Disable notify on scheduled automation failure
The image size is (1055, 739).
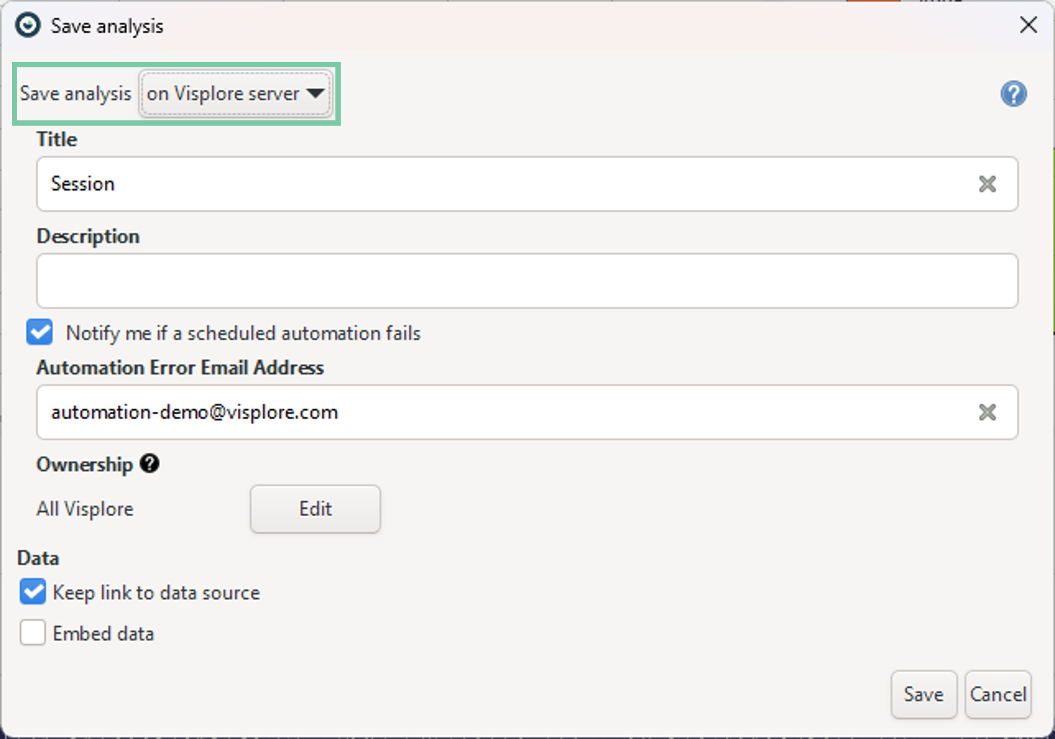pyautogui.click(x=40, y=332)
